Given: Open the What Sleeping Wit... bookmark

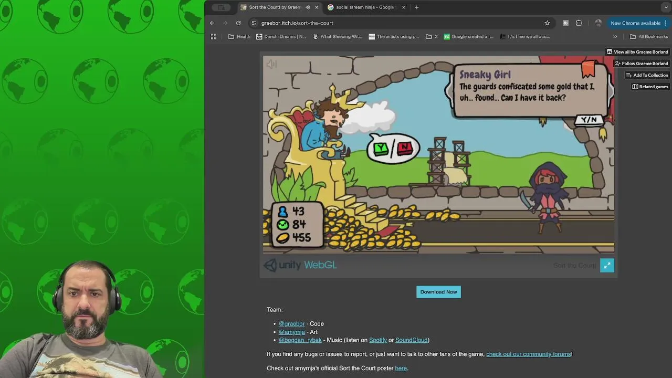Looking at the screenshot, I should (x=338, y=37).
